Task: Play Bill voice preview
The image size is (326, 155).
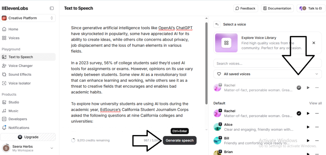Action: [x=308, y=141]
